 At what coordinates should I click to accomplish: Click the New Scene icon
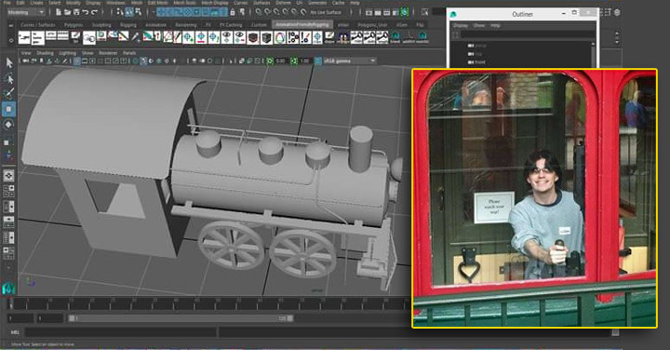59,12
